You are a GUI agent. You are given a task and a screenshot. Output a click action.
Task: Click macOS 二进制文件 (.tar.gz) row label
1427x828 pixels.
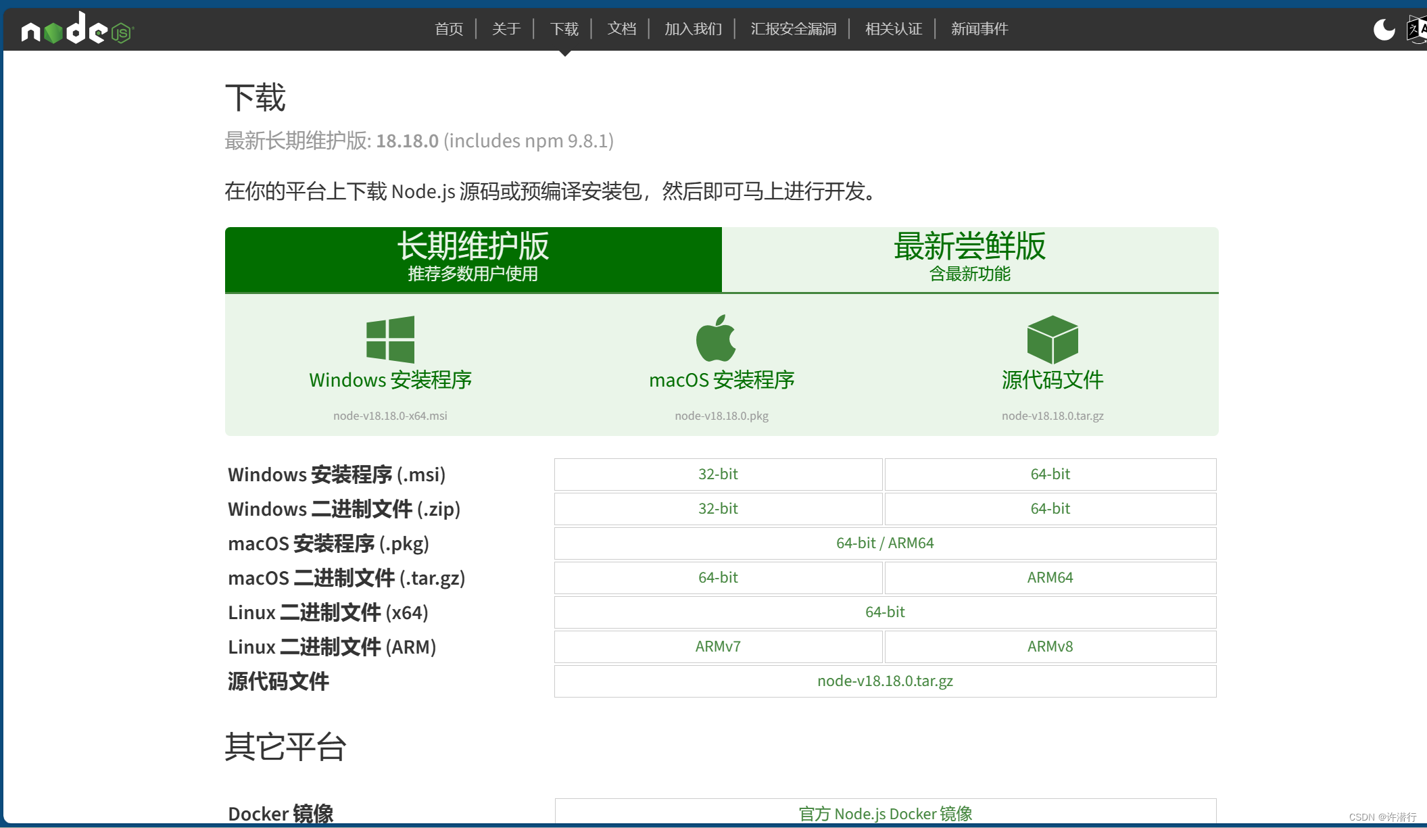click(347, 578)
